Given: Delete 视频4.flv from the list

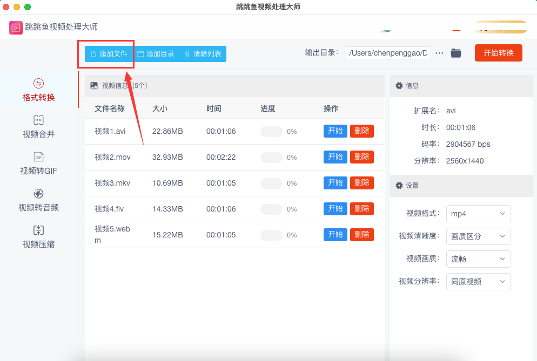Looking at the screenshot, I should pos(361,209).
